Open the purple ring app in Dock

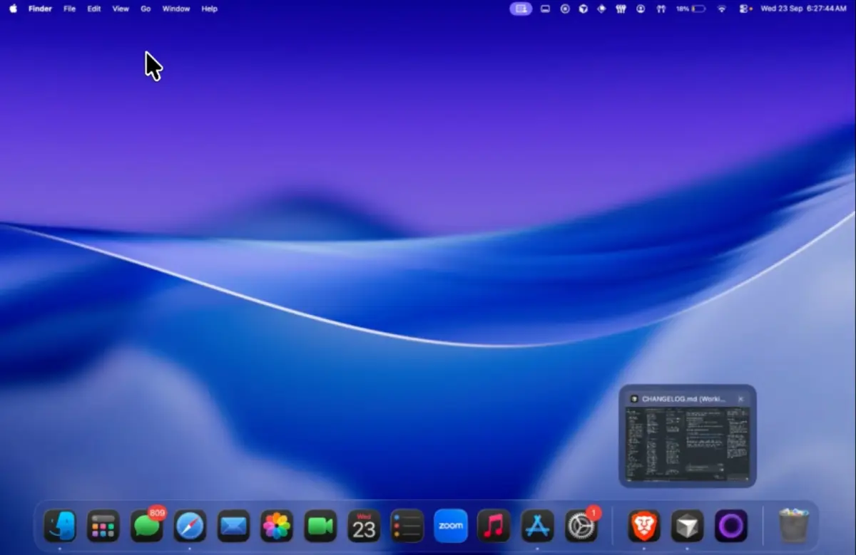click(731, 527)
